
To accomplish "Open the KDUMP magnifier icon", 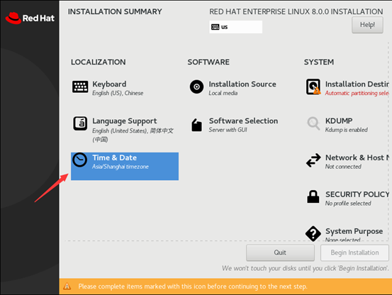I will coord(313,123).
